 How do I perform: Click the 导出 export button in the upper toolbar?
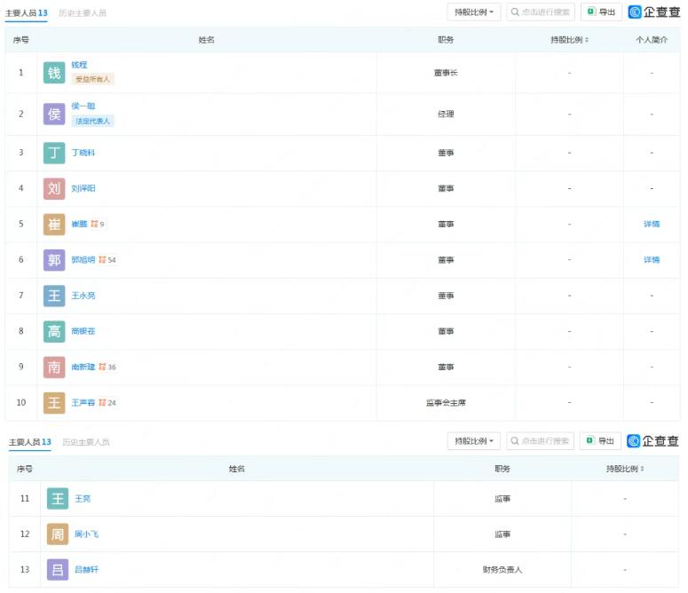point(601,12)
